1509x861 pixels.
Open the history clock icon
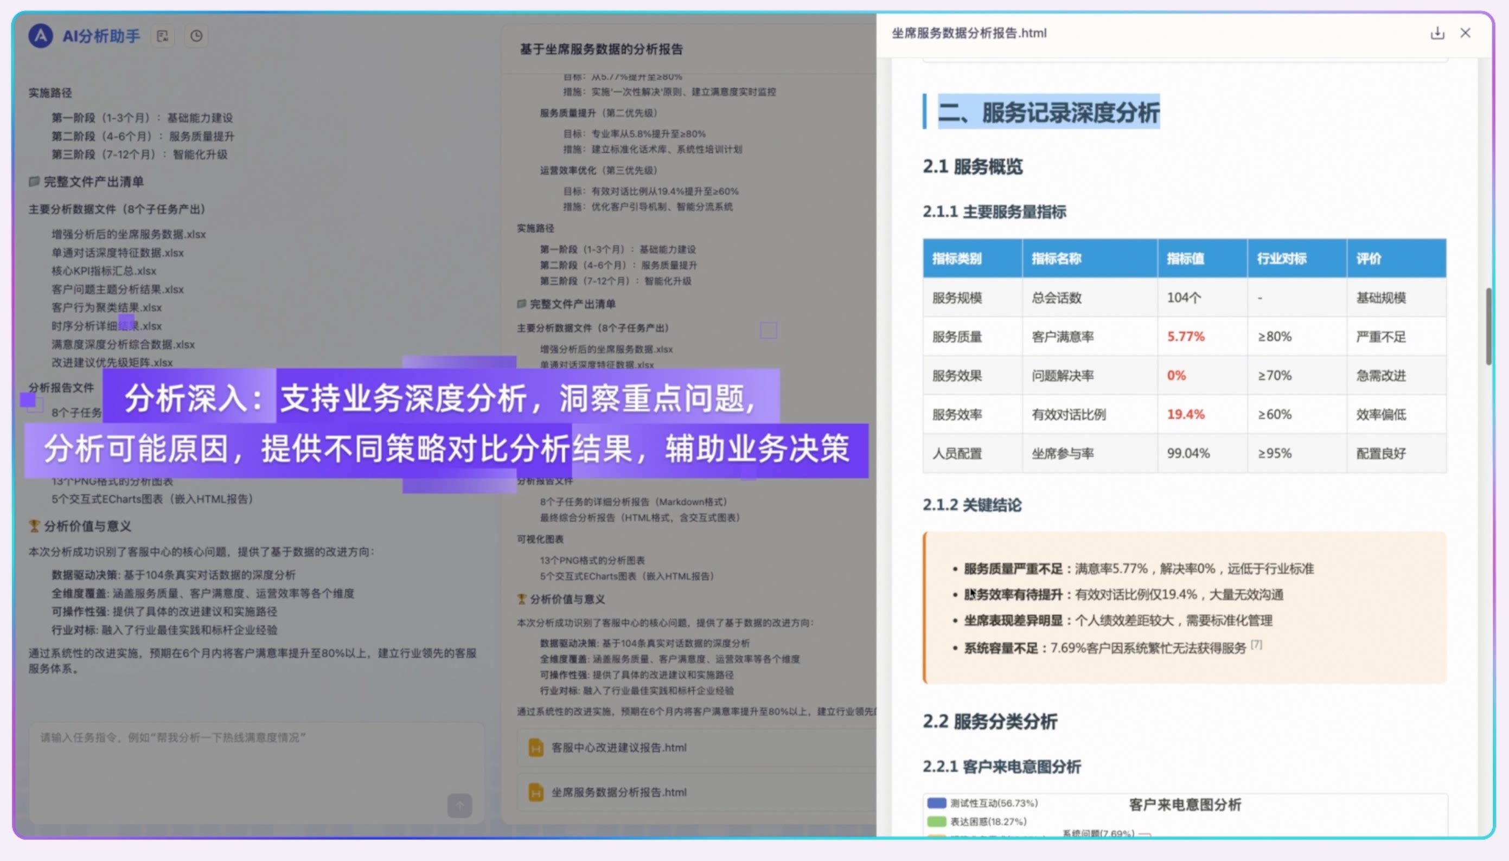click(196, 36)
